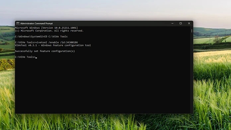Click 'Successfully set feature configuration(s)' message
Screen dimensions: 231x130
click(x=45, y=51)
